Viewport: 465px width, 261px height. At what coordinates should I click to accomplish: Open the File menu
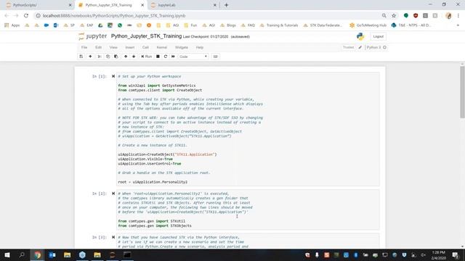tap(84, 47)
